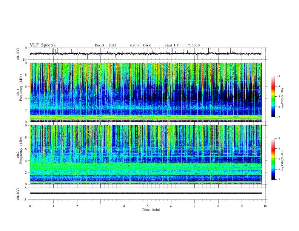Click the ch.1 spectrogram color bar
Viewport: 299px width, 231px height.
point(273,96)
